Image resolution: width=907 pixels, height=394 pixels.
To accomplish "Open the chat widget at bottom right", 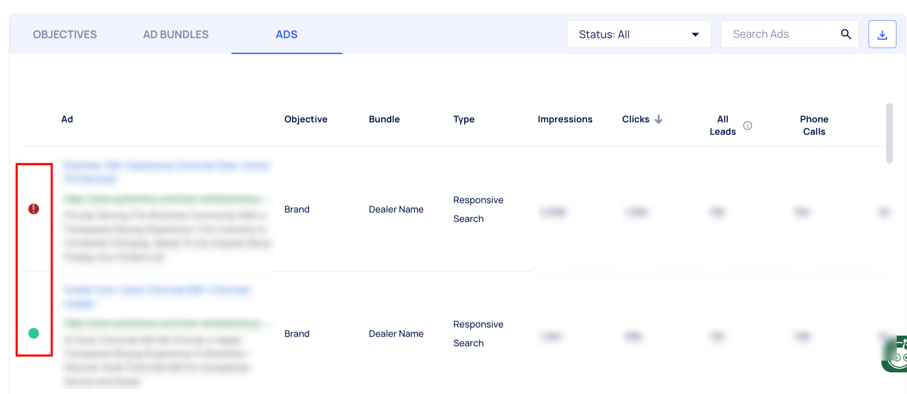I will 896,354.
